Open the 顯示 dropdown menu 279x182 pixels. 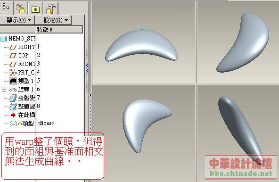pyautogui.click(x=17, y=20)
